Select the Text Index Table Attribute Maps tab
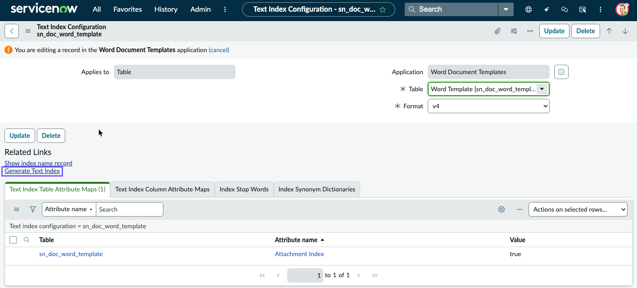Screen dimensions: 637x288 (x=57, y=189)
